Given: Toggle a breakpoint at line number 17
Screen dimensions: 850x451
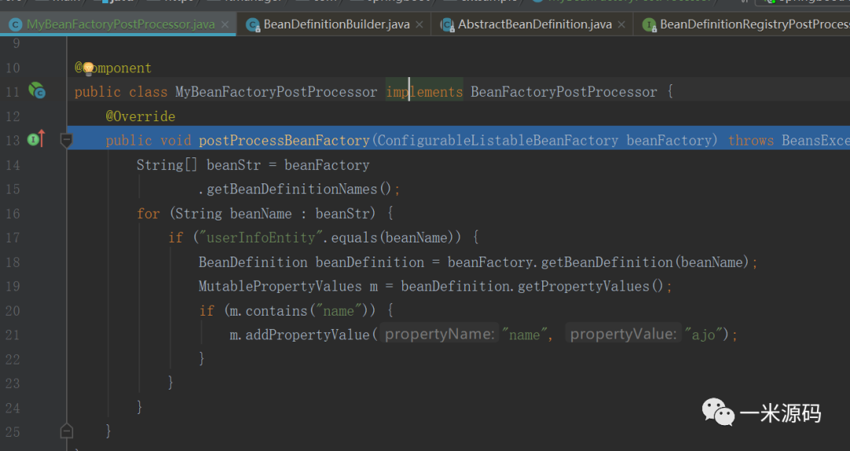Looking at the screenshot, I should (13, 238).
